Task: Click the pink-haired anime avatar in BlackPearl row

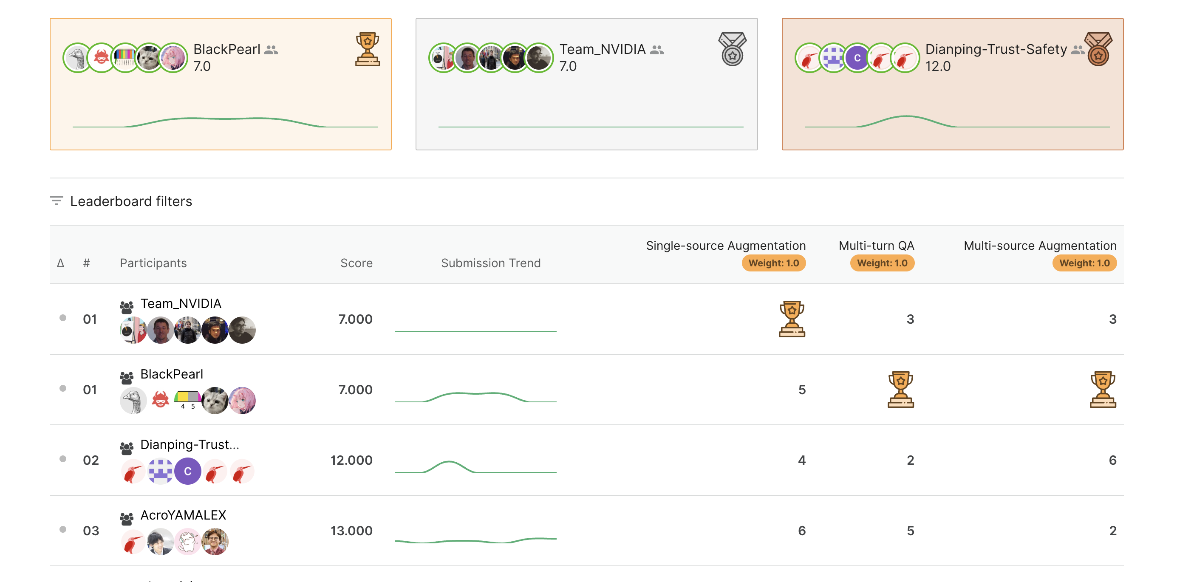Action: [x=242, y=401]
